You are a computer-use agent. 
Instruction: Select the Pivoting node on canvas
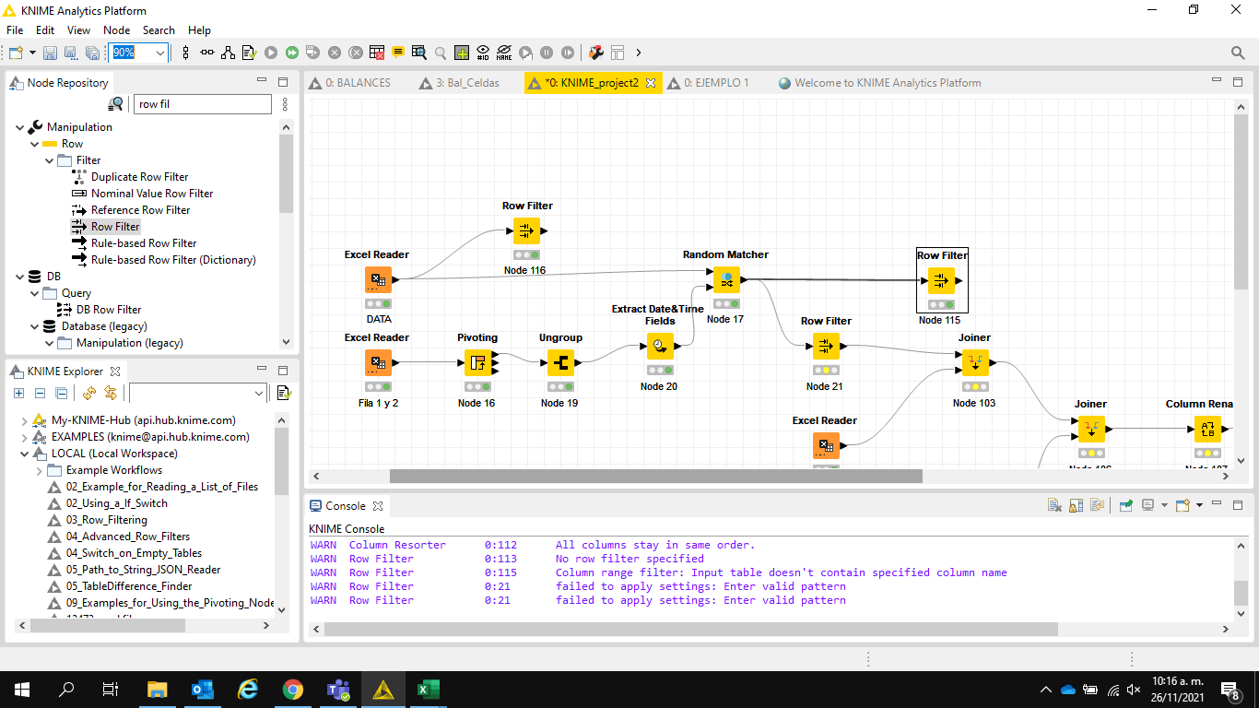(x=477, y=363)
